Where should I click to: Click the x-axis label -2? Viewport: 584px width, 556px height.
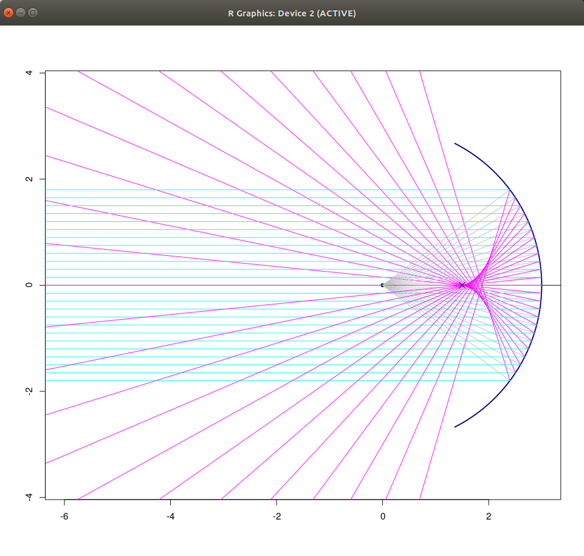click(277, 517)
